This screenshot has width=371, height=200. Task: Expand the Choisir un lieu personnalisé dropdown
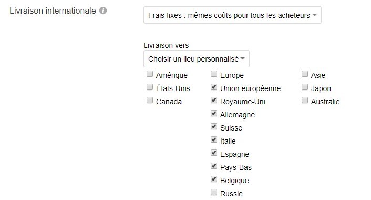coord(197,59)
